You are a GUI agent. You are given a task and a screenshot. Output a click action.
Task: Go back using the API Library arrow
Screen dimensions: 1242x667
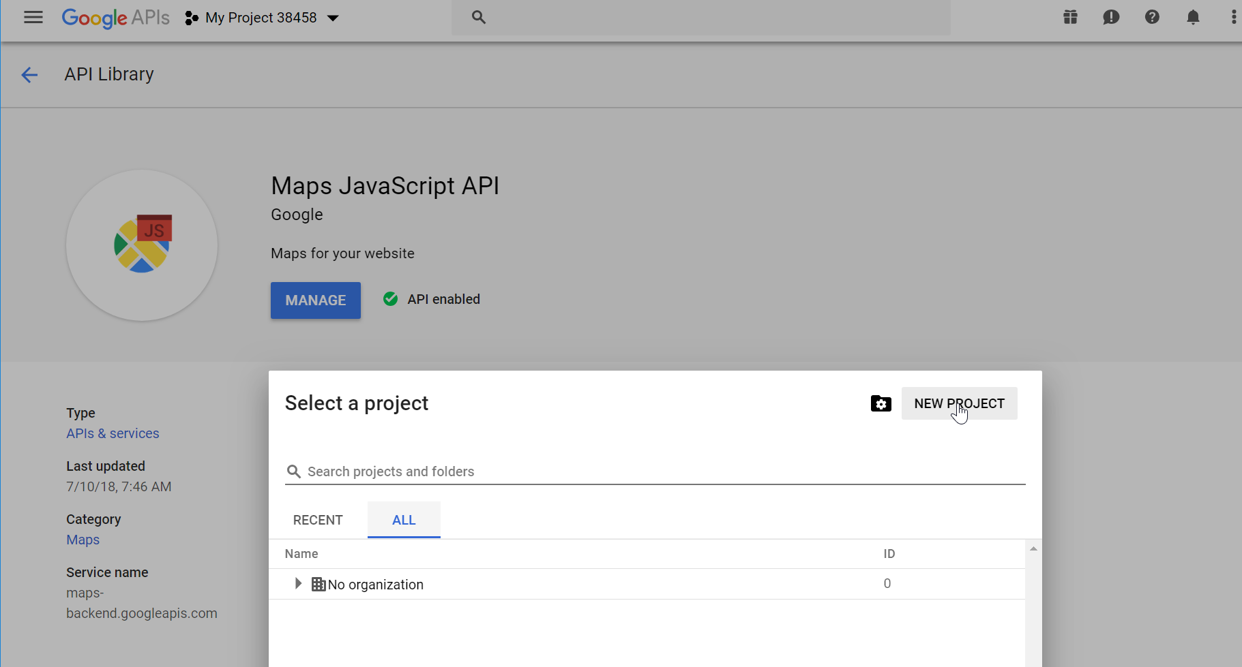[x=29, y=75]
